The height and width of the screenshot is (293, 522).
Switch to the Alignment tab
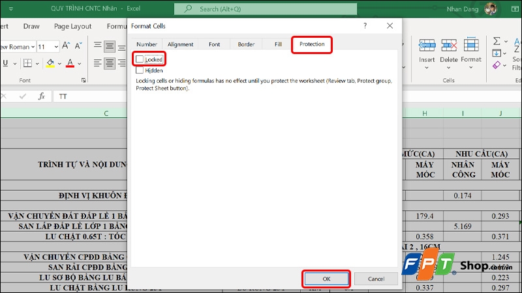(x=180, y=44)
